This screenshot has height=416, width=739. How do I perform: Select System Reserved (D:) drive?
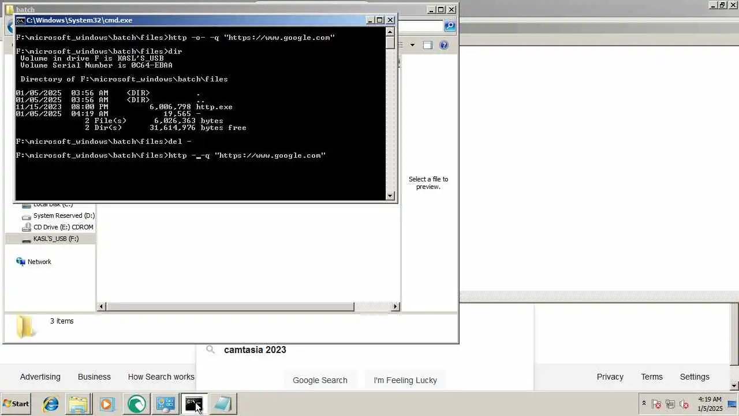click(x=64, y=216)
